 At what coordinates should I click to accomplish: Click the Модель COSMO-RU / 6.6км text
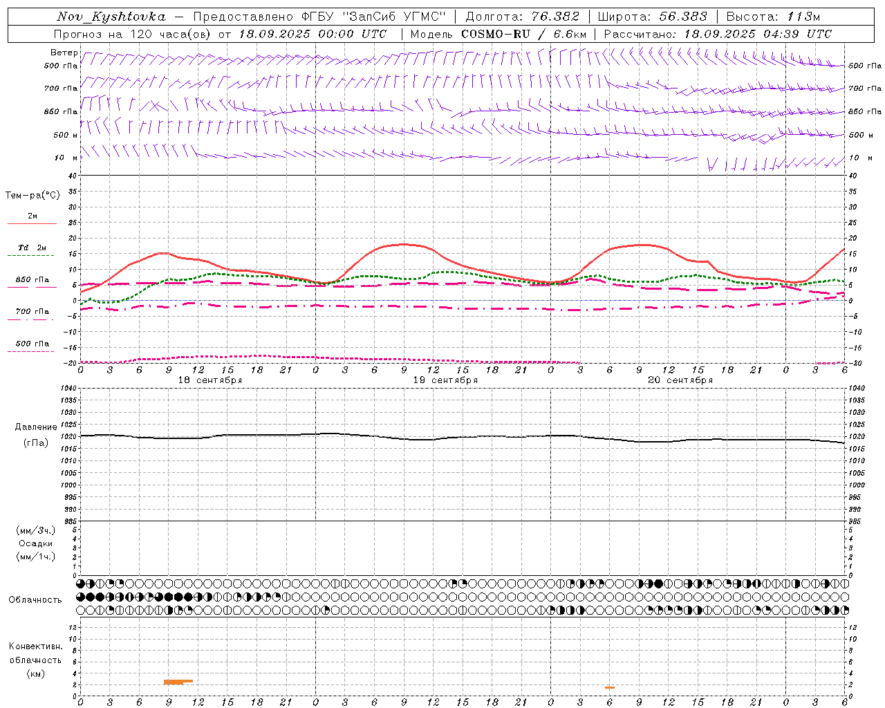tap(498, 34)
